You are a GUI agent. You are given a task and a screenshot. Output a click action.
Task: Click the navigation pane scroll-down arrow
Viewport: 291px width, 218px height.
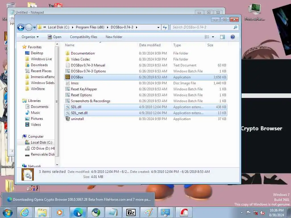[x=57, y=165]
